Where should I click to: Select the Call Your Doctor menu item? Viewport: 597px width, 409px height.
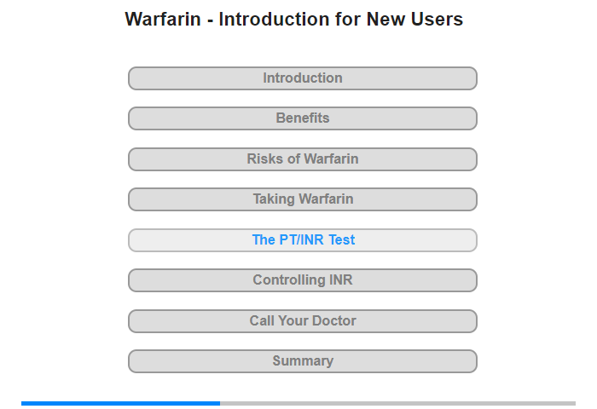tap(303, 321)
